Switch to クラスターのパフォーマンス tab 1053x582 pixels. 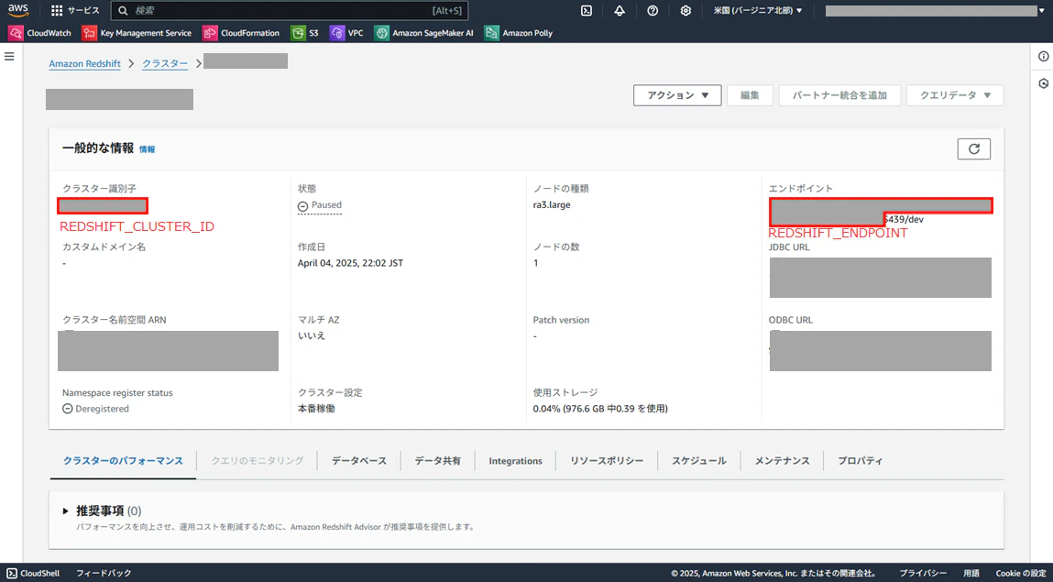tap(123, 461)
